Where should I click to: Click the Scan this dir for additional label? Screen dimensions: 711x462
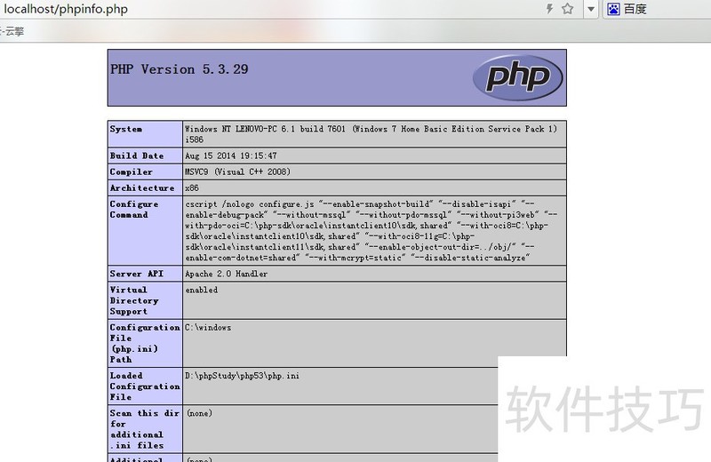click(x=145, y=429)
